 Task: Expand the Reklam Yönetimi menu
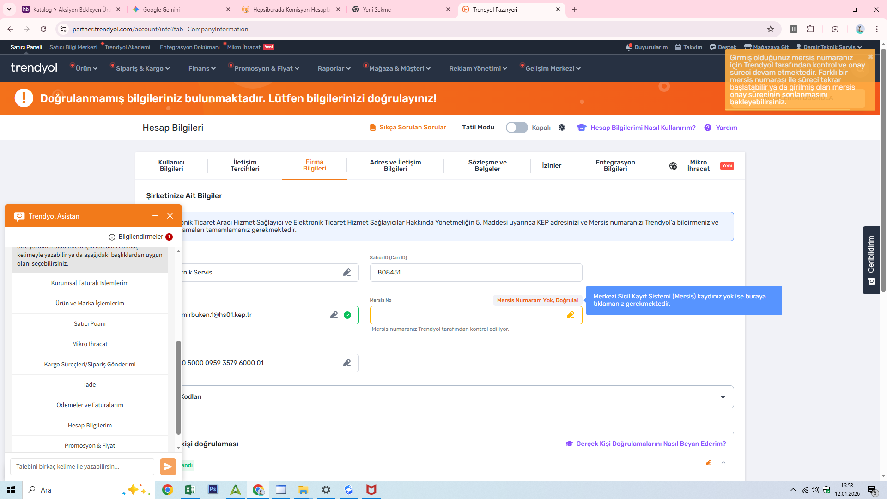point(478,68)
